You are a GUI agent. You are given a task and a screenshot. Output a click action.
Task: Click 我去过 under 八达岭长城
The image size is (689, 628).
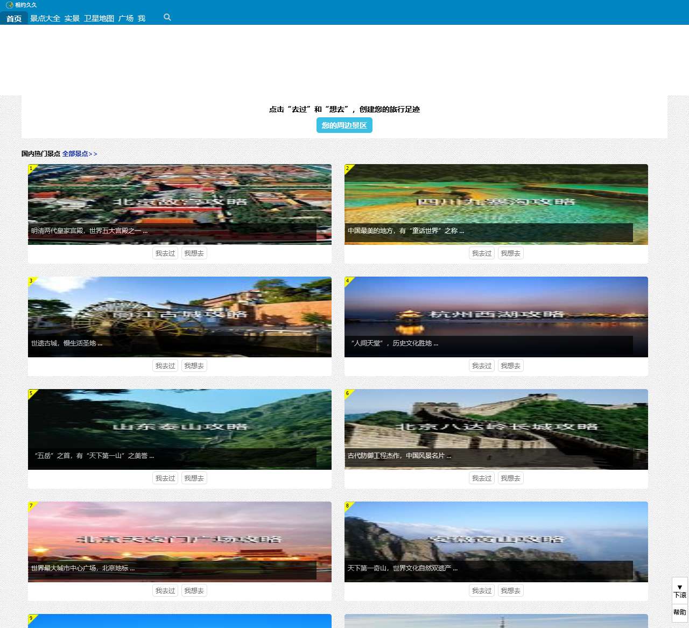pyautogui.click(x=482, y=478)
